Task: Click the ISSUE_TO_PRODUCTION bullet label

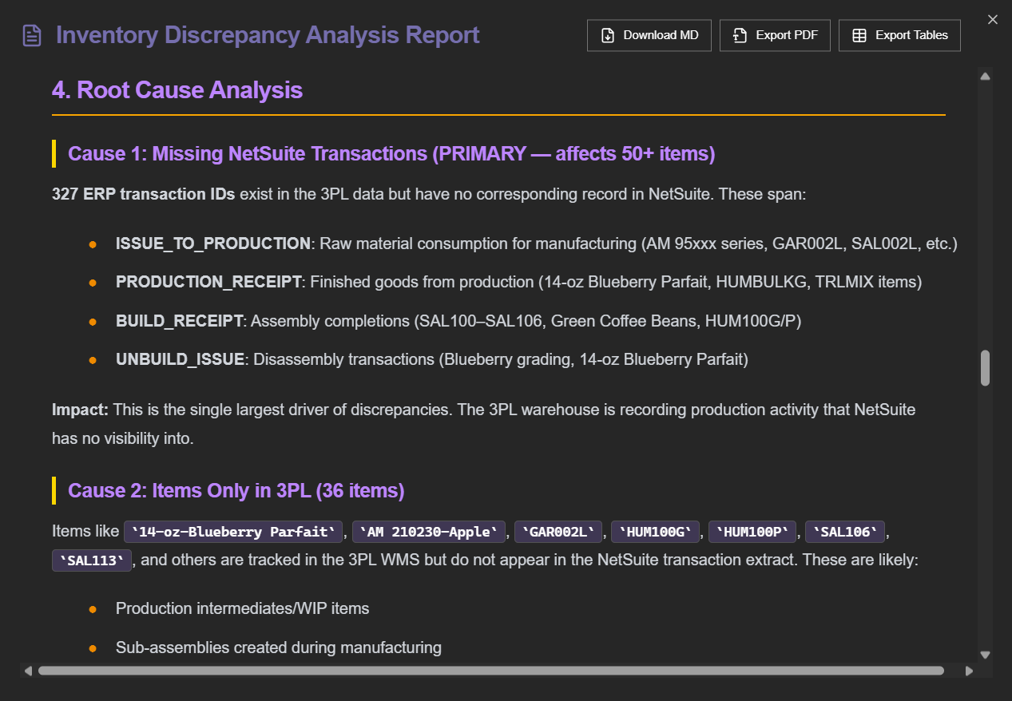Action: click(213, 244)
